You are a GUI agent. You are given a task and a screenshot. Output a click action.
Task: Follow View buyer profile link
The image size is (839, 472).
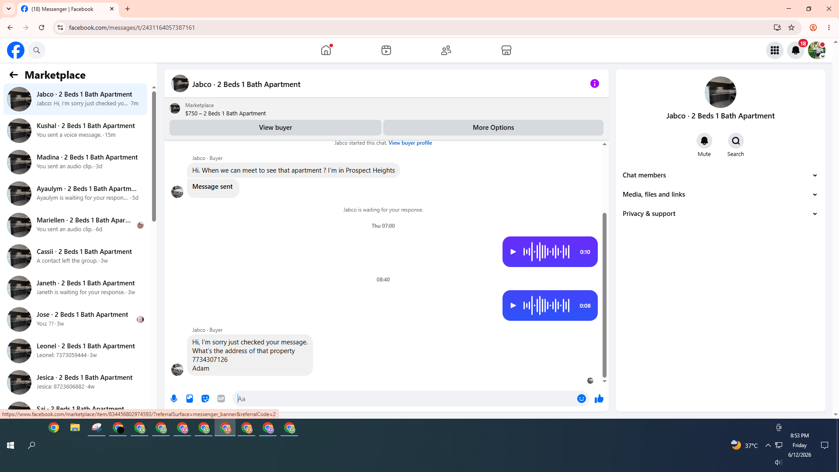410,143
